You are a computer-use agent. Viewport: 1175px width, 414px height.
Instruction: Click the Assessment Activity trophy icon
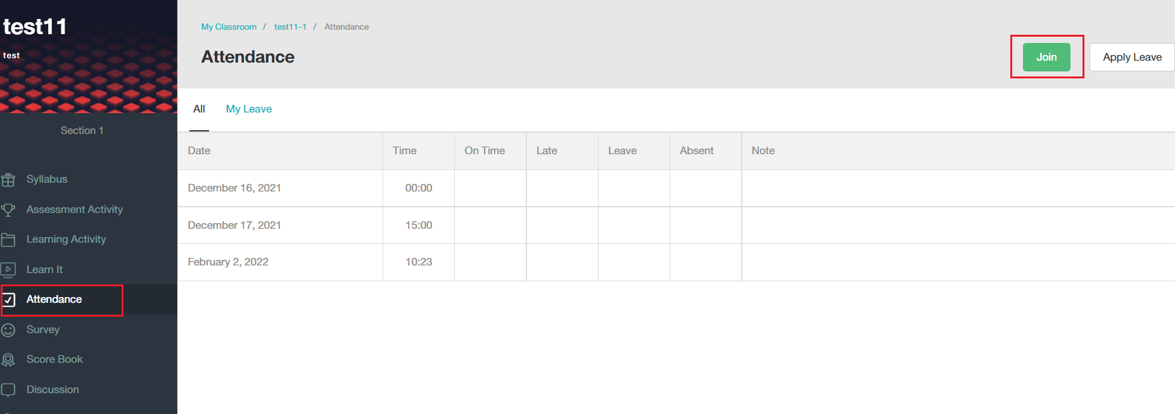click(x=8, y=210)
